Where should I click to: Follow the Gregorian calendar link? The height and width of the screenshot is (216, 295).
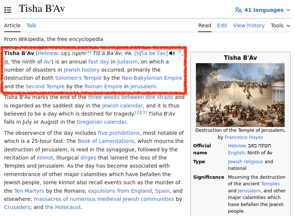[101, 122]
